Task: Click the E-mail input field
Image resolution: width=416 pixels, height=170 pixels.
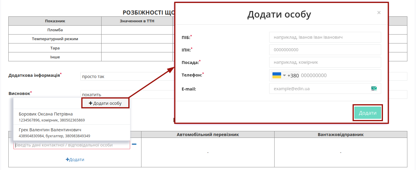Action: pos(325,88)
